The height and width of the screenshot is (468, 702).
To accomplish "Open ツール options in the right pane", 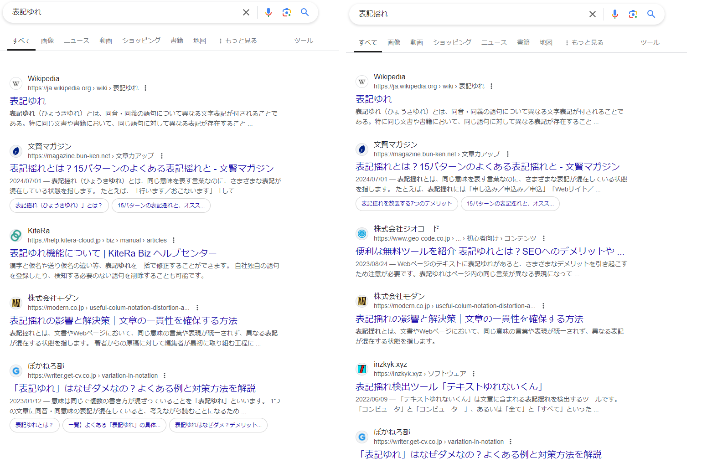I will coord(650,42).
